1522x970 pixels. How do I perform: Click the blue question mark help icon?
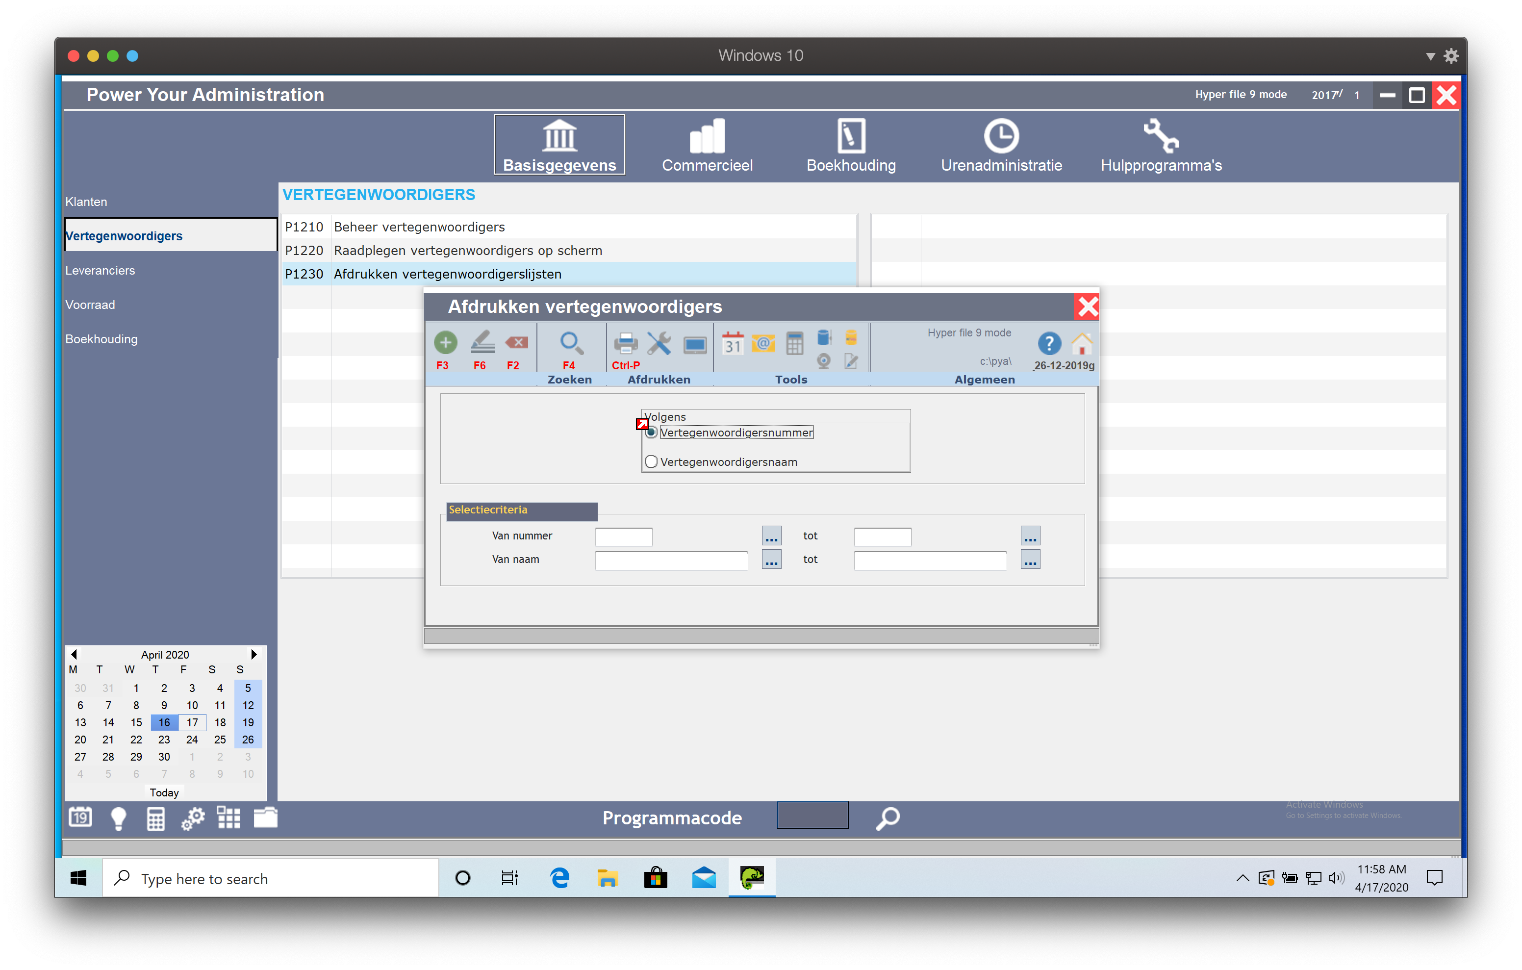click(x=1049, y=343)
